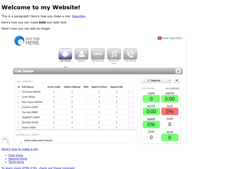Screen dimensions: 226x169
Task: Click the green AWT 0:00 tile
Action: pyautogui.click(x=169, y=99)
